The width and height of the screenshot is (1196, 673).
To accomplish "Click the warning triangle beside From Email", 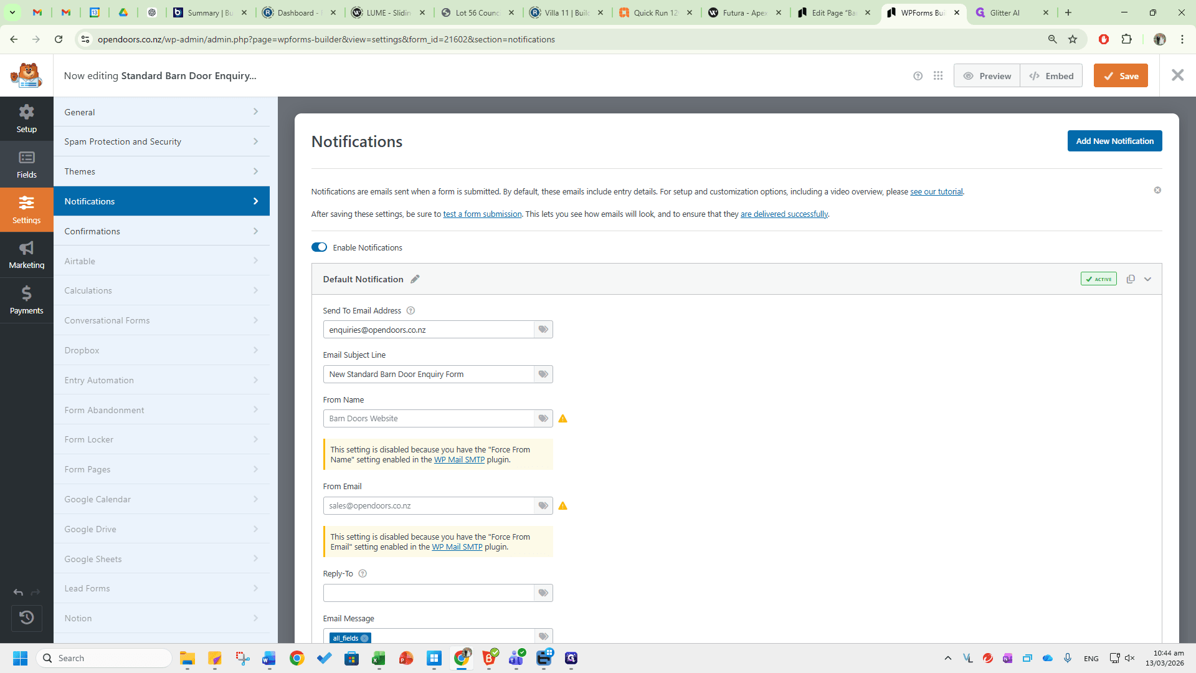I will click(x=562, y=506).
